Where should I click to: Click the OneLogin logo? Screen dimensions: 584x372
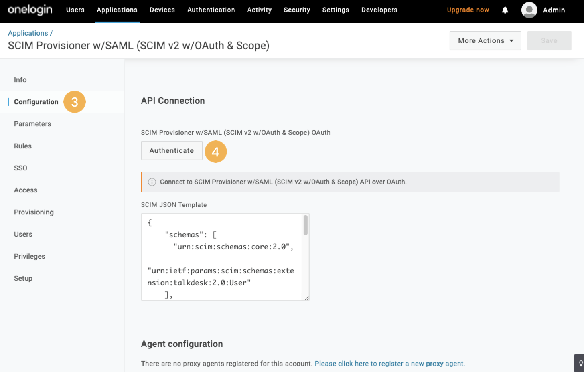pyautogui.click(x=30, y=10)
